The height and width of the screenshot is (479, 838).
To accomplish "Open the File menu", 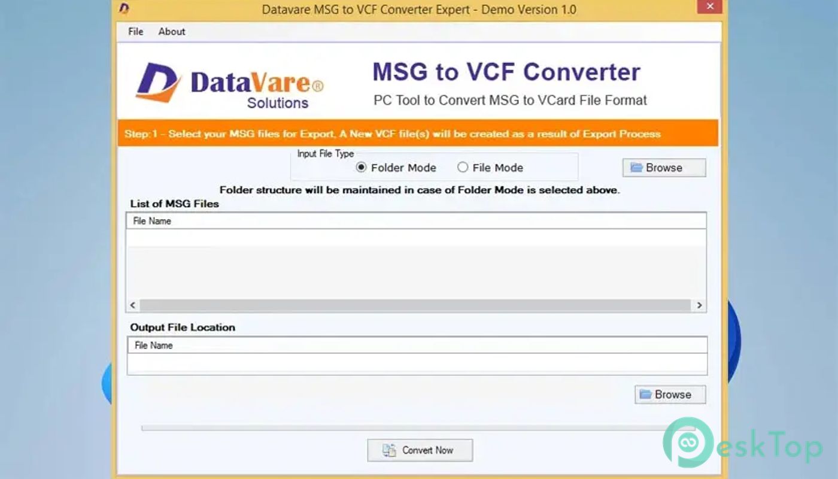I will (136, 32).
